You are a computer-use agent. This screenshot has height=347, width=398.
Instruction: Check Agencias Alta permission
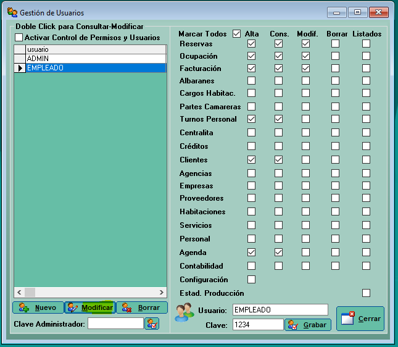(x=251, y=173)
